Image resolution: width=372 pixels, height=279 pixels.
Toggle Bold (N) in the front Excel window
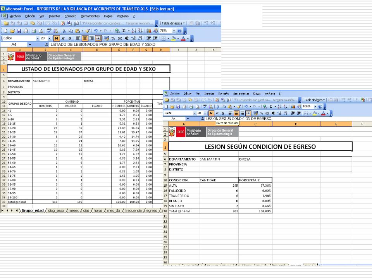point(212,113)
